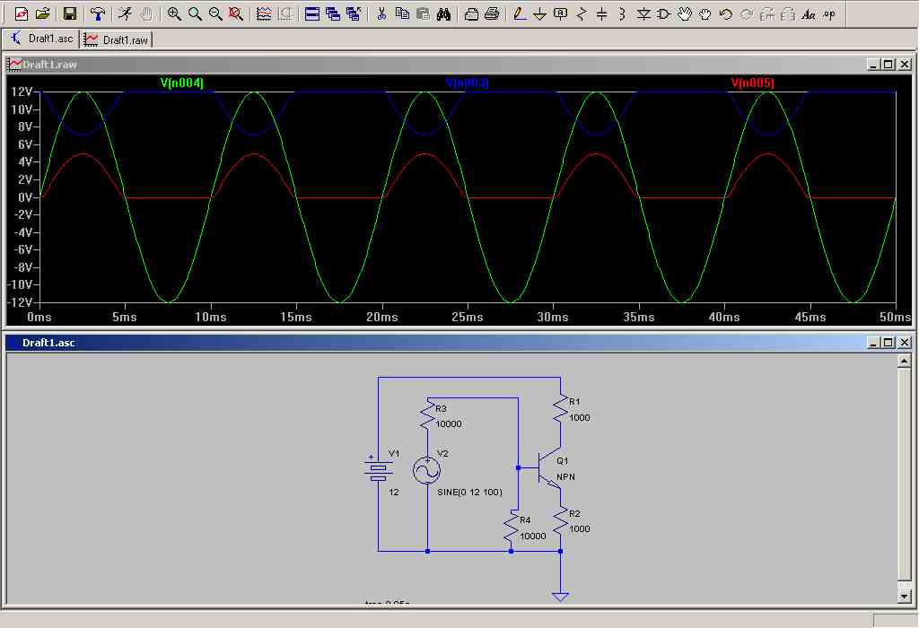
Task: Click the 25ms label on the time axis
Action: click(467, 317)
